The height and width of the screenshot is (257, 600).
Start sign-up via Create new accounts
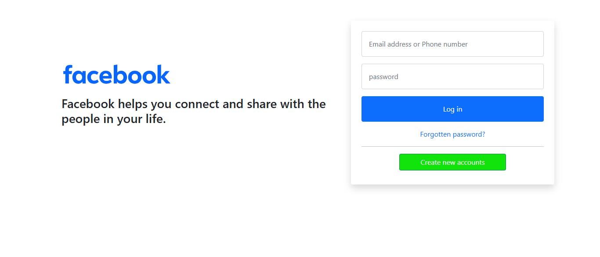pos(452,162)
